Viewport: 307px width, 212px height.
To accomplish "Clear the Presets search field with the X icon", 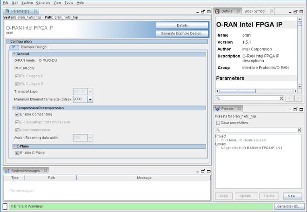I will [299, 130].
